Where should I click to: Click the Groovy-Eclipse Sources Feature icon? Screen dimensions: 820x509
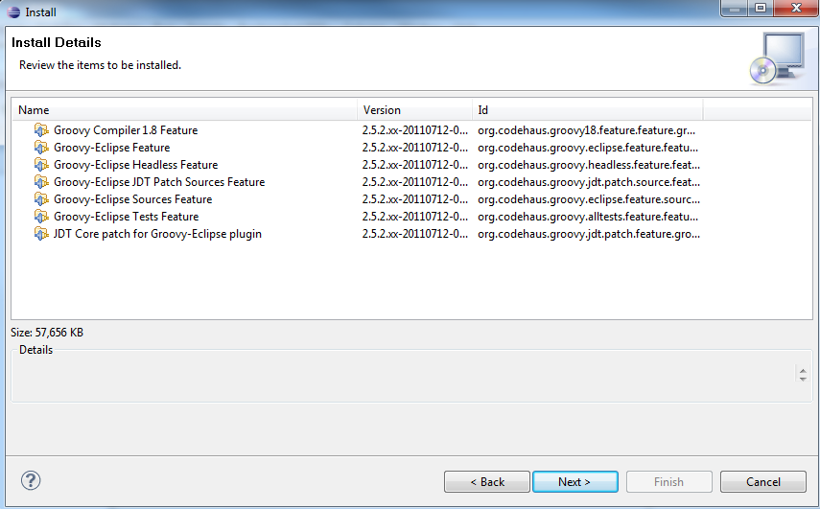point(41,199)
